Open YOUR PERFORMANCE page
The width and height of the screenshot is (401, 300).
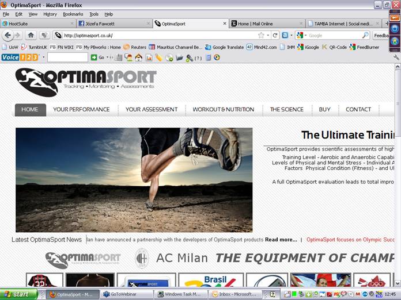tap(81, 110)
